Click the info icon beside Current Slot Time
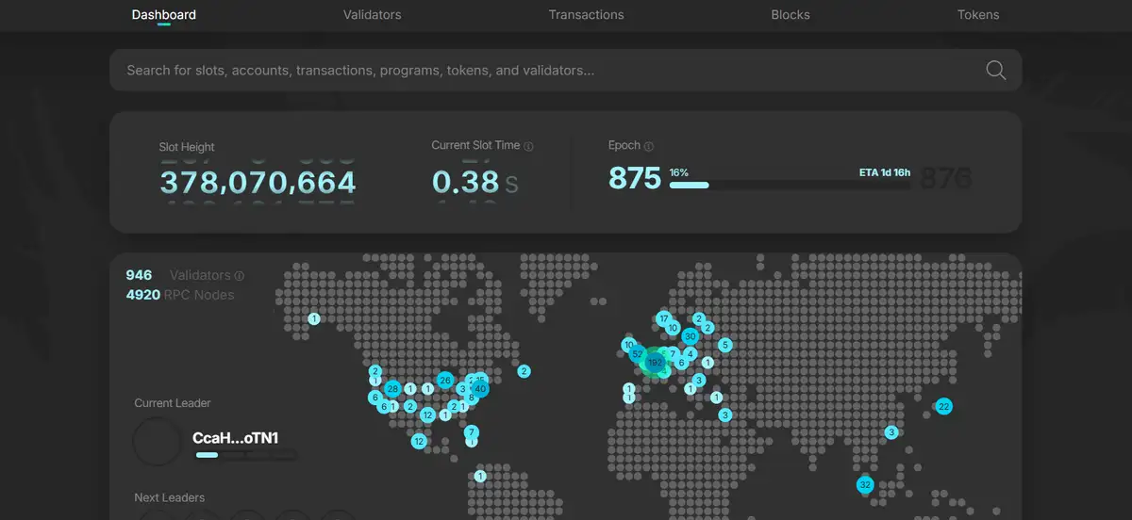1132x520 pixels. click(528, 146)
